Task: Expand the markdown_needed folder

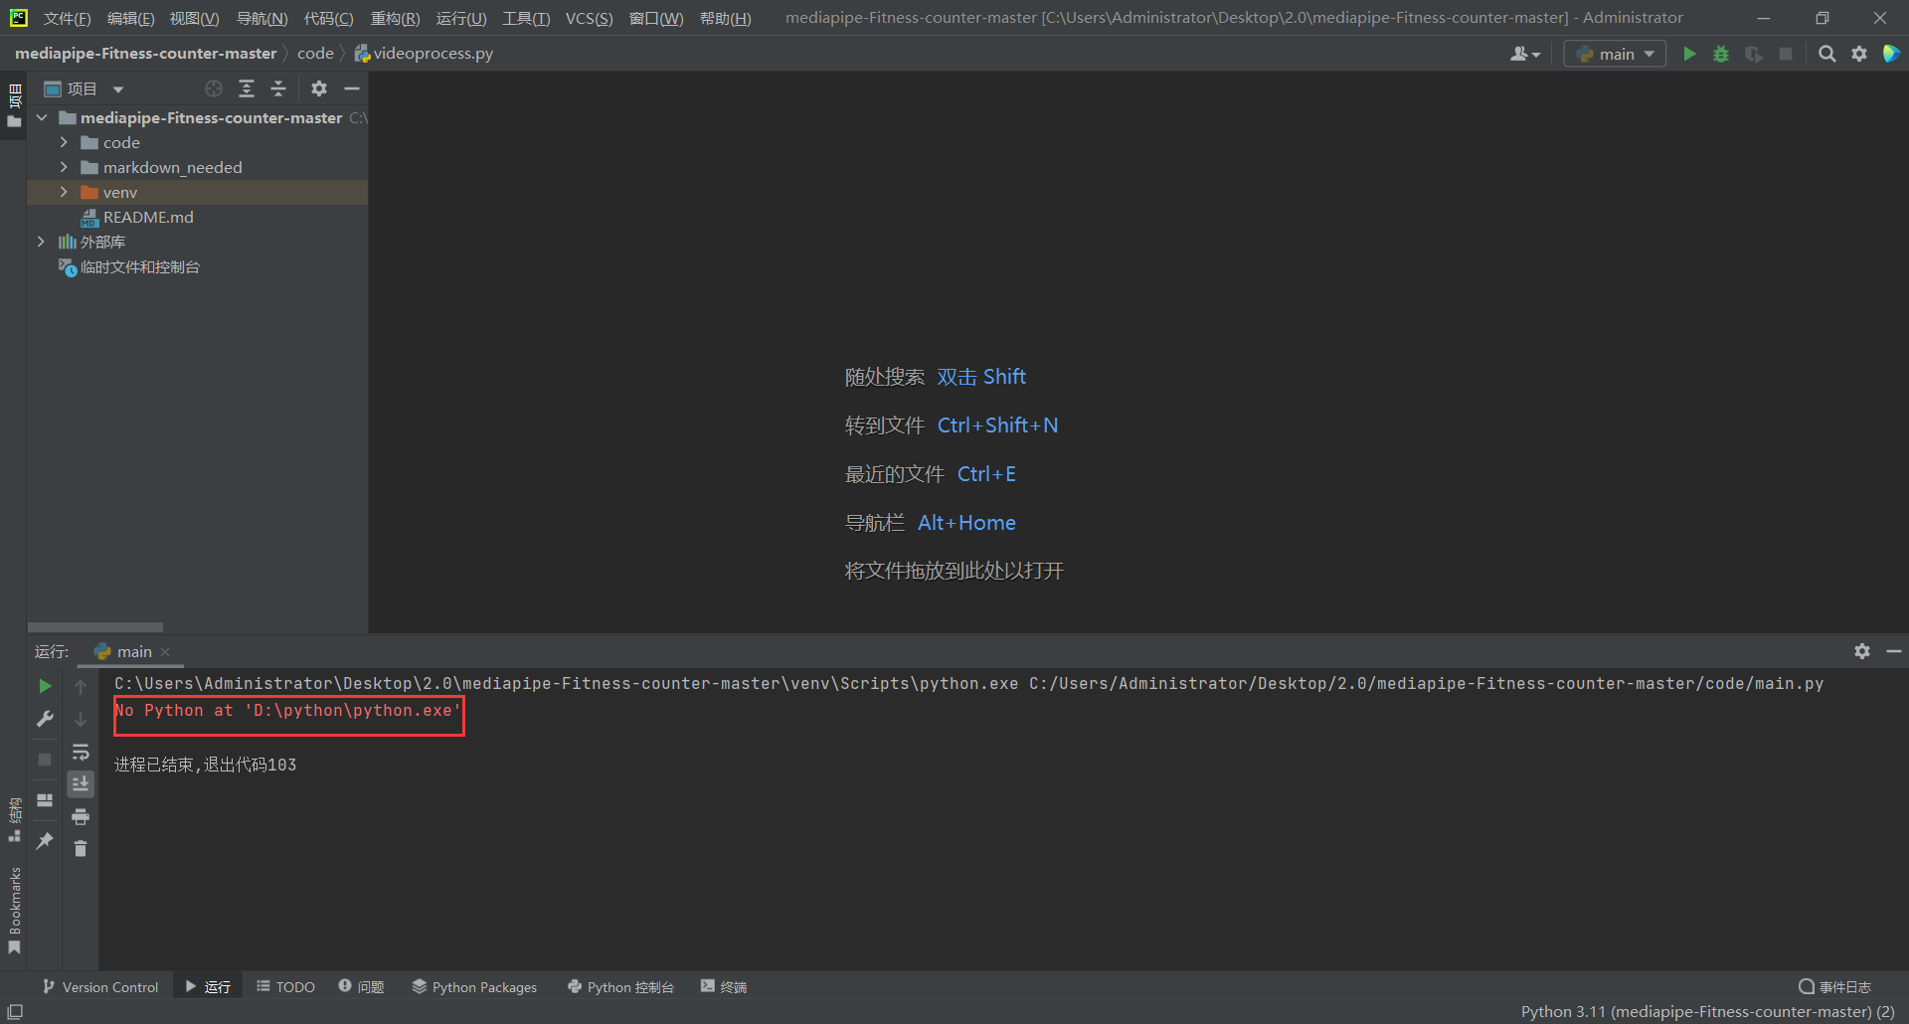Action: coord(64,167)
